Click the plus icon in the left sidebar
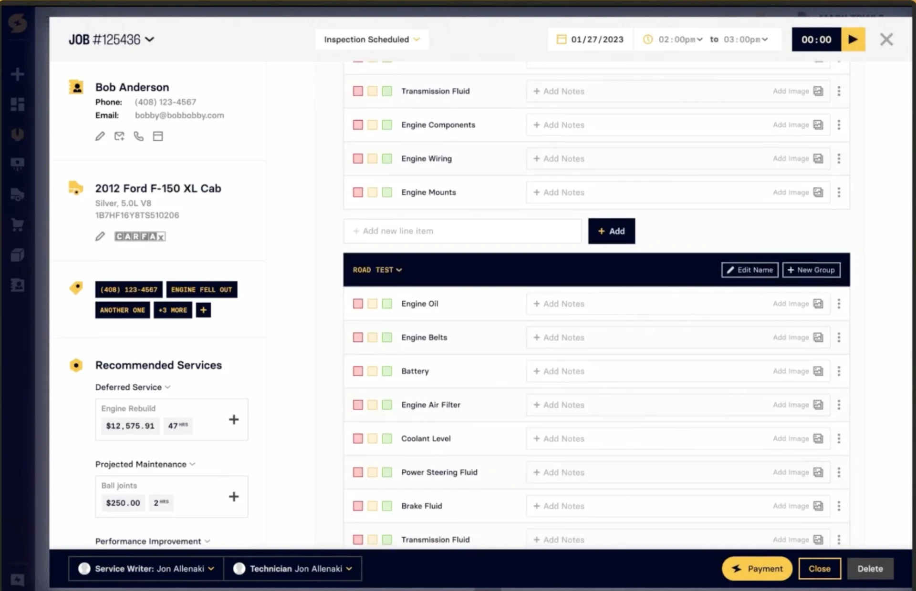This screenshot has width=916, height=591. [18, 74]
